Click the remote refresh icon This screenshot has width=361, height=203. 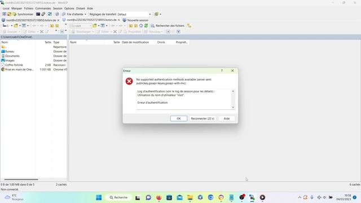coord(146,26)
